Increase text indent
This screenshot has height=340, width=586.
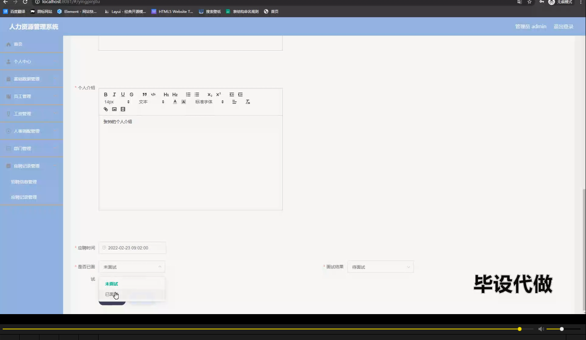240,95
